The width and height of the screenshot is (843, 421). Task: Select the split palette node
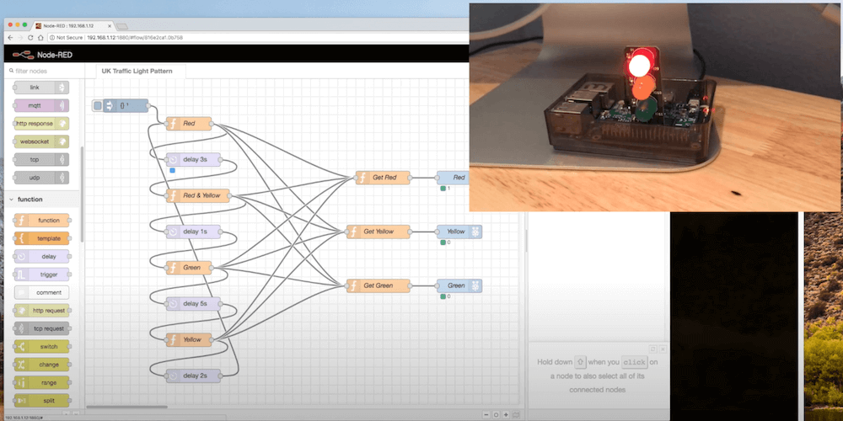coord(41,401)
